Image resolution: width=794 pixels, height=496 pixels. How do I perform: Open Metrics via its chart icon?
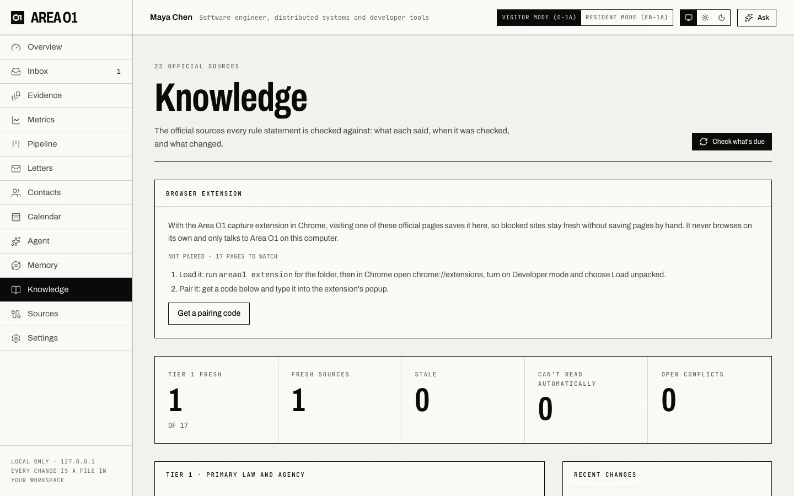tap(16, 120)
